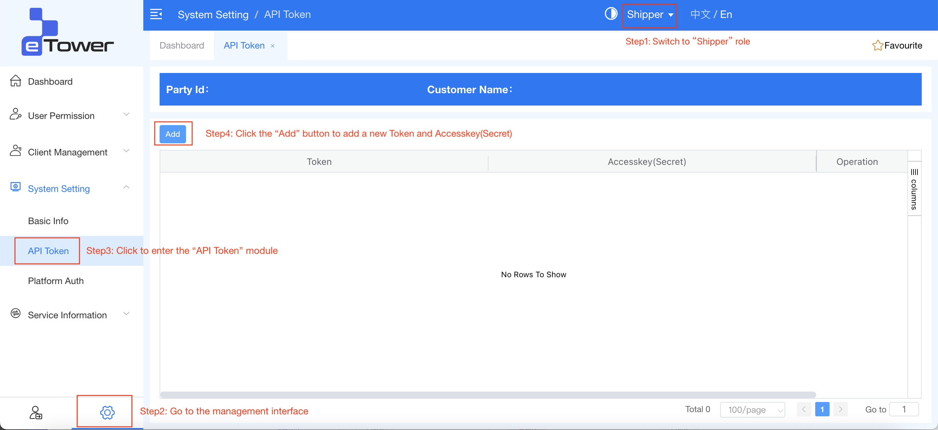
Task: Open the columns side panel of the table
Action: pos(914,189)
